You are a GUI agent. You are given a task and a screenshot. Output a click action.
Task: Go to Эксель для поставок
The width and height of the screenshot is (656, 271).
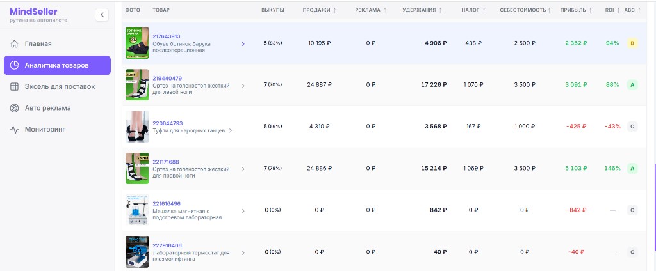coord(57,86)
